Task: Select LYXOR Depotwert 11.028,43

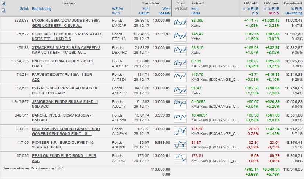Action: (x=294, y=20)
